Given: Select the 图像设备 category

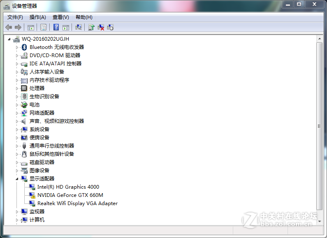Looking at the screenshot, I should coord(39,171).
